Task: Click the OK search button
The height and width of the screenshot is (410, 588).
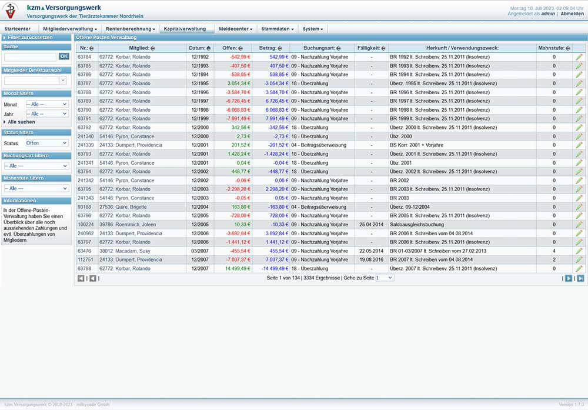Action: tap(64, 56)
